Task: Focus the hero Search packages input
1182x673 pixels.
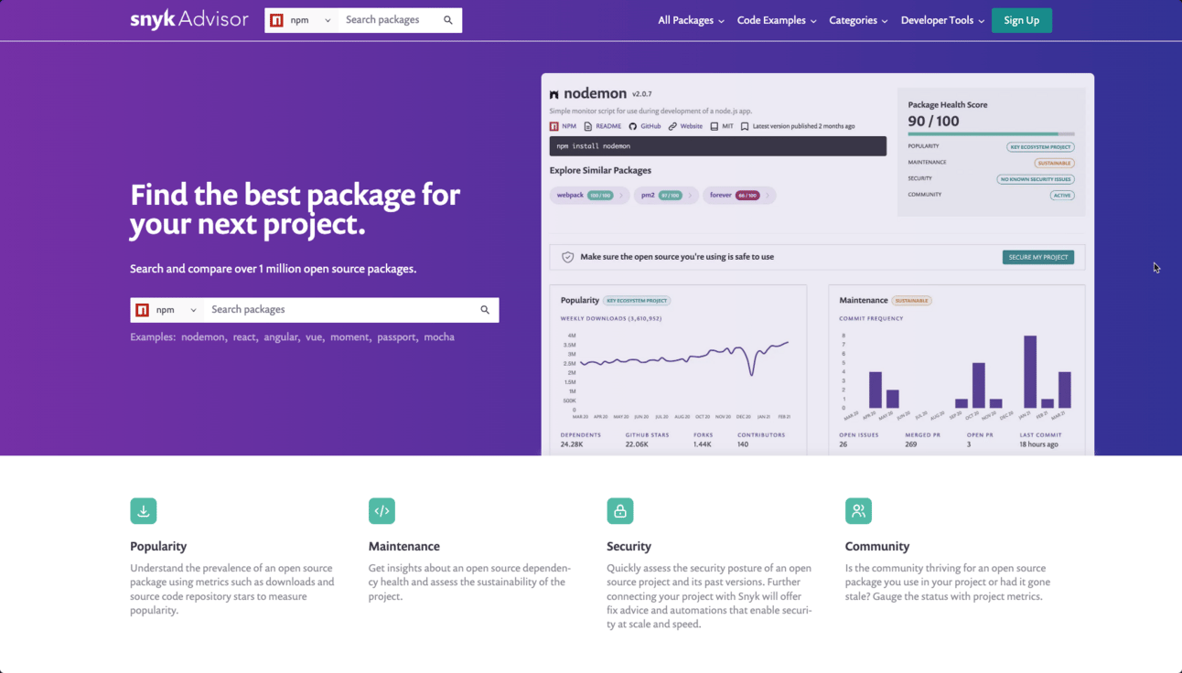Action: pyautogui.click(x=339, y=310)
